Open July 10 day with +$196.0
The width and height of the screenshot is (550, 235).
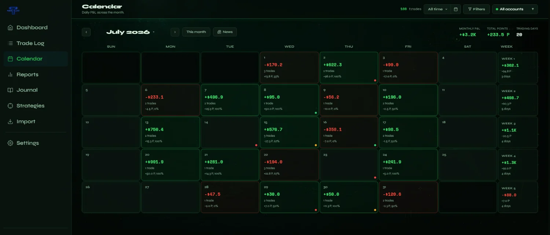(408, 100)
